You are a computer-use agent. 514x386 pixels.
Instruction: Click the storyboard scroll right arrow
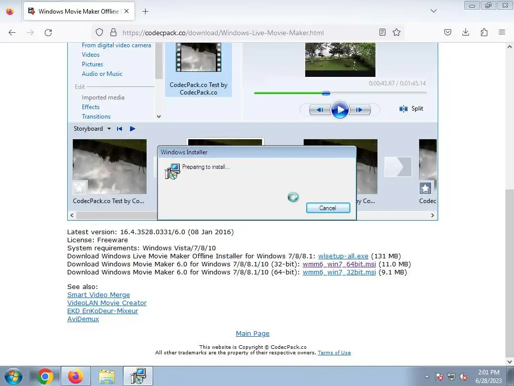point(433,215)
